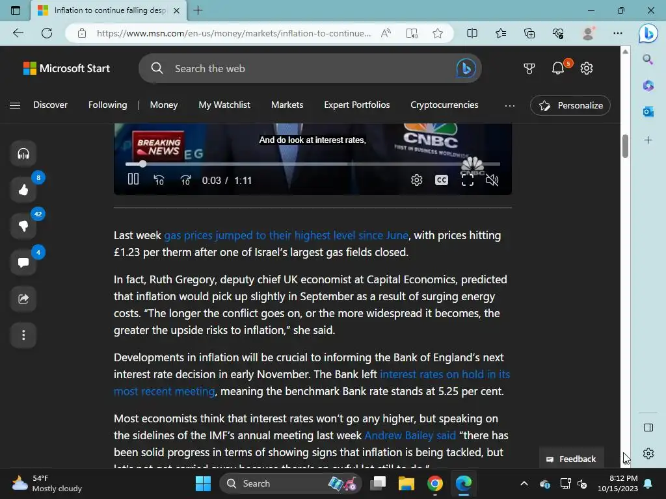This screenshot has height=499, width=666.
Task: Open video quality settings gear
Action: tap(417, 180)
